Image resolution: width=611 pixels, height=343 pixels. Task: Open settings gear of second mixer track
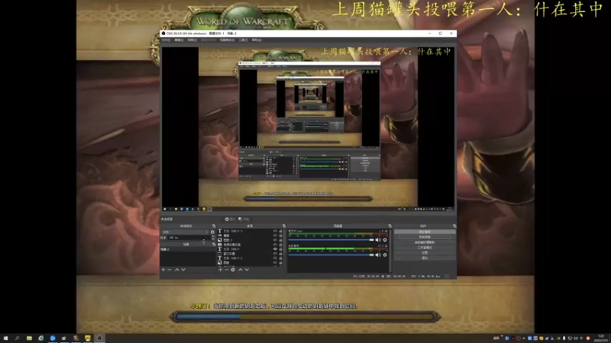click(x=385, y=255)
